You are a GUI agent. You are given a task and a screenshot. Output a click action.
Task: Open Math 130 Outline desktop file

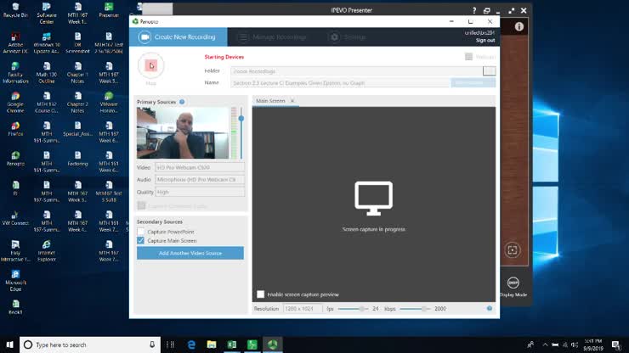click(47, 72)
